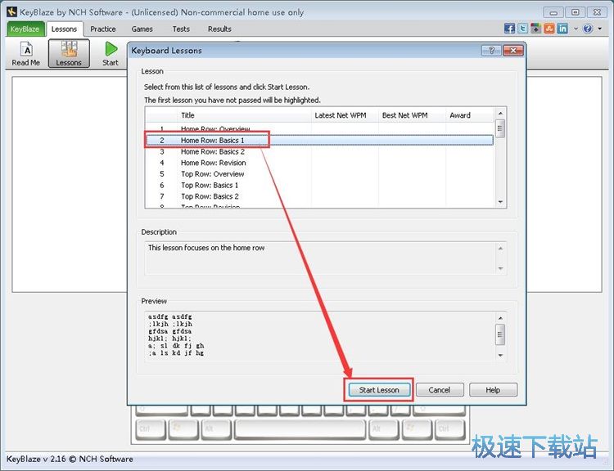Click the lesson list scrollbar thumb
614x471 pixels.
[x=500, y=128]
